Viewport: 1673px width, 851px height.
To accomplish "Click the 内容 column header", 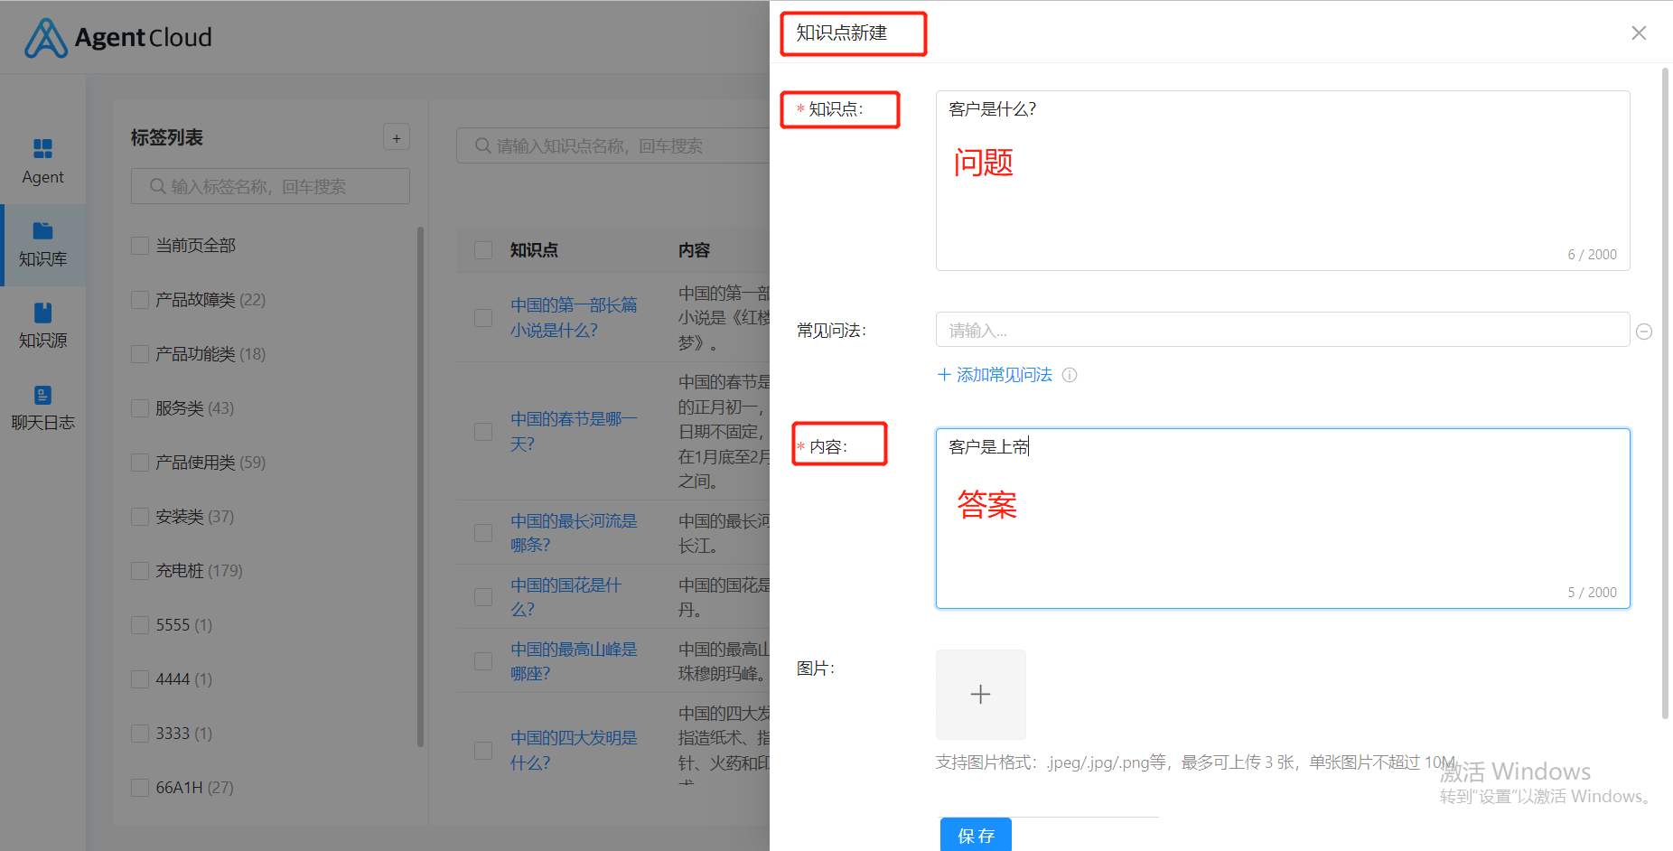I will click(x=695, y=250).
